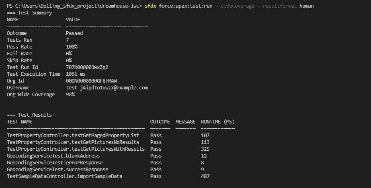Viewport: 371px width, 188px height.
Task: Click the sfdx command in the prompt
Action: pyautogui.click(x=151, y=6)
